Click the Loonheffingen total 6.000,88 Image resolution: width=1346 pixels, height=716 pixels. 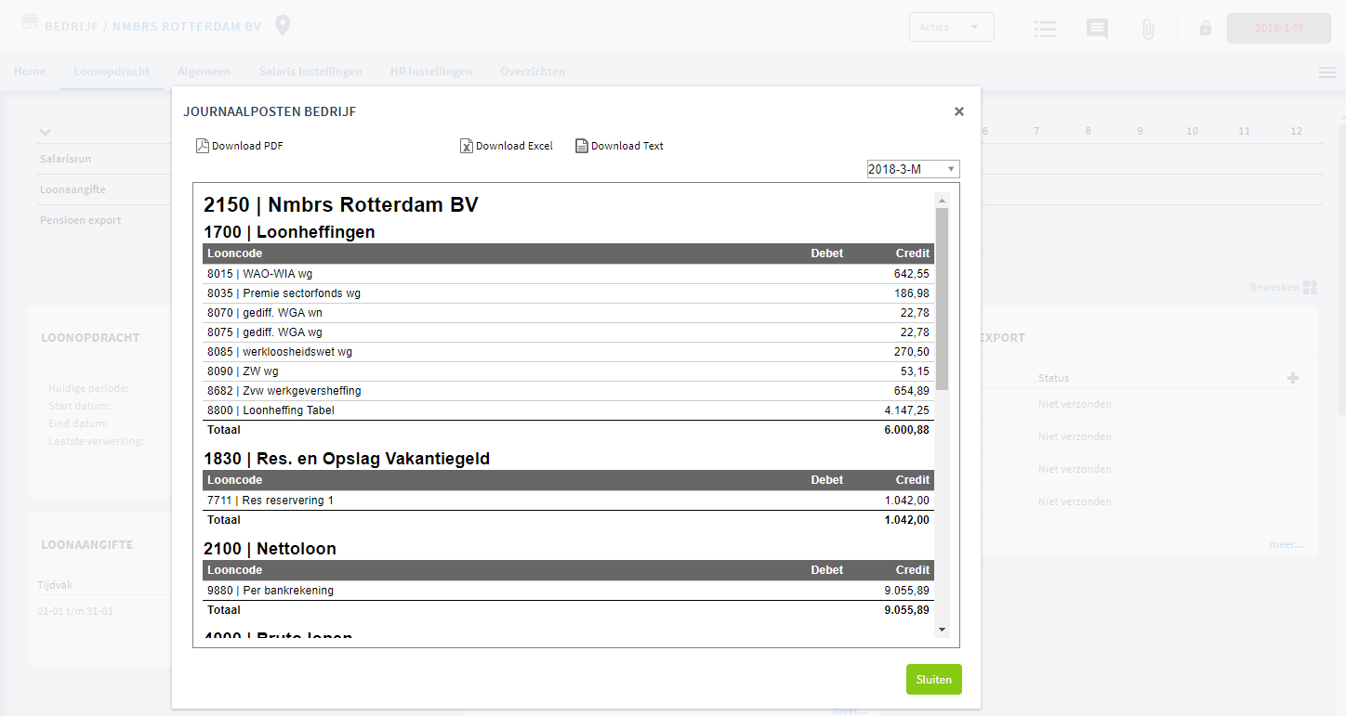[906, 430]
